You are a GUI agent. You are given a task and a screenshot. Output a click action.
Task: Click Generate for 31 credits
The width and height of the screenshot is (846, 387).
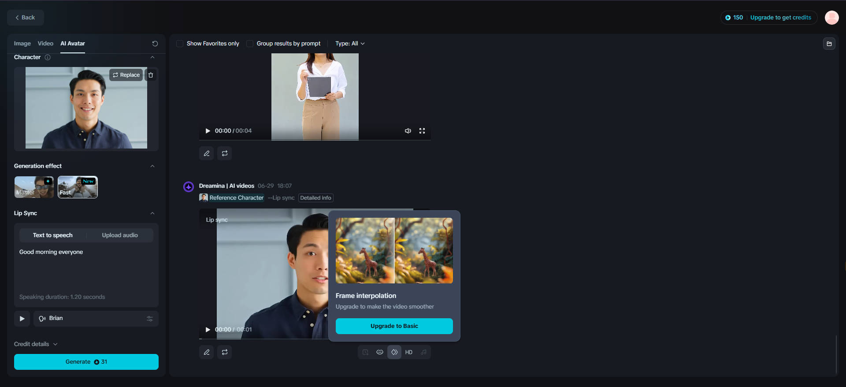click(86, 362)
